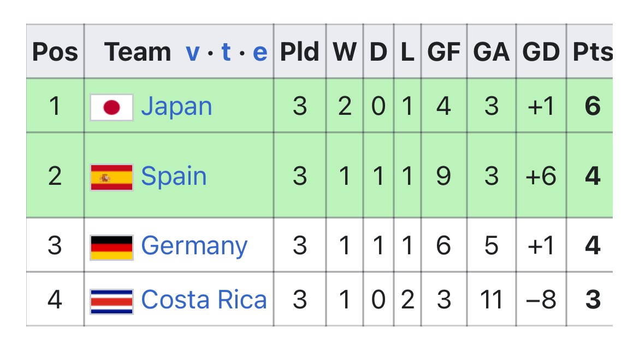This screenshot has height=350, width=639.
Task: Click the GD column header
Action: point(541,52)
